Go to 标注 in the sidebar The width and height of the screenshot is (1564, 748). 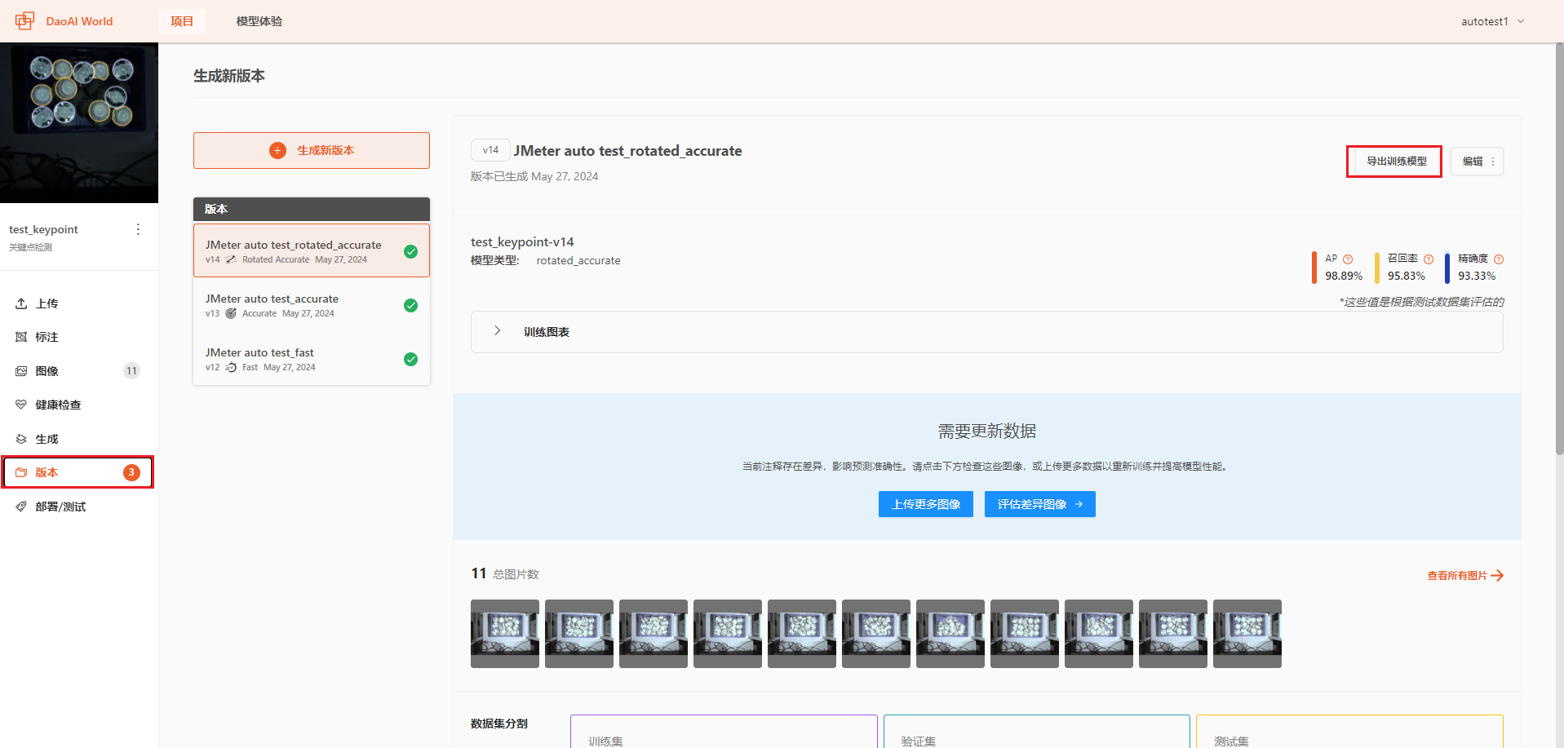tap(79, 337)
